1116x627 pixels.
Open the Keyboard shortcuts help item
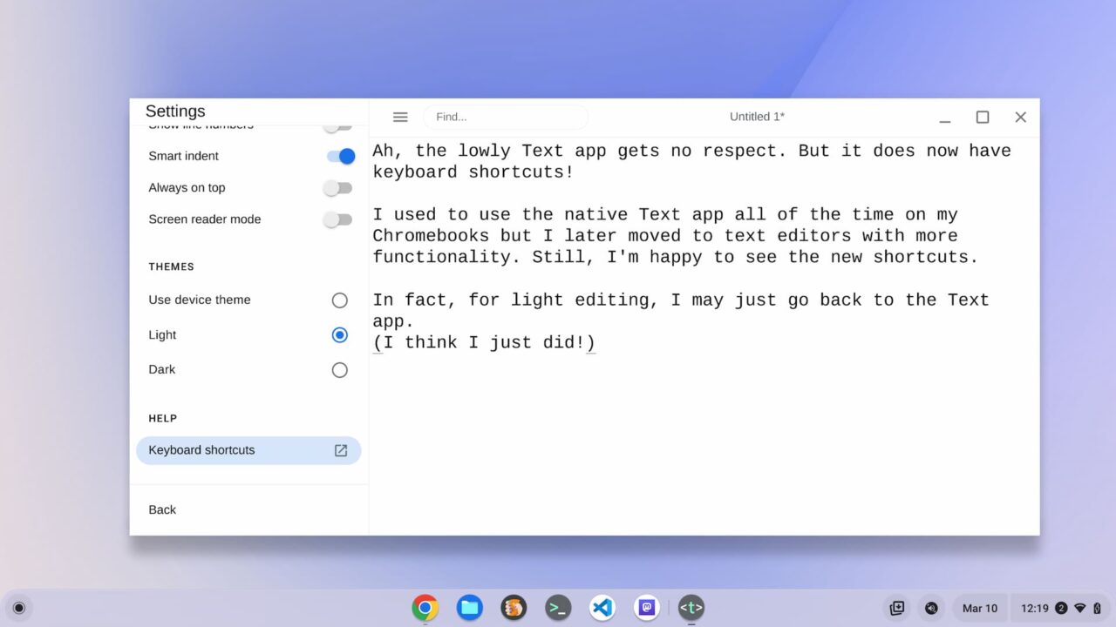[x=248, y=450]
